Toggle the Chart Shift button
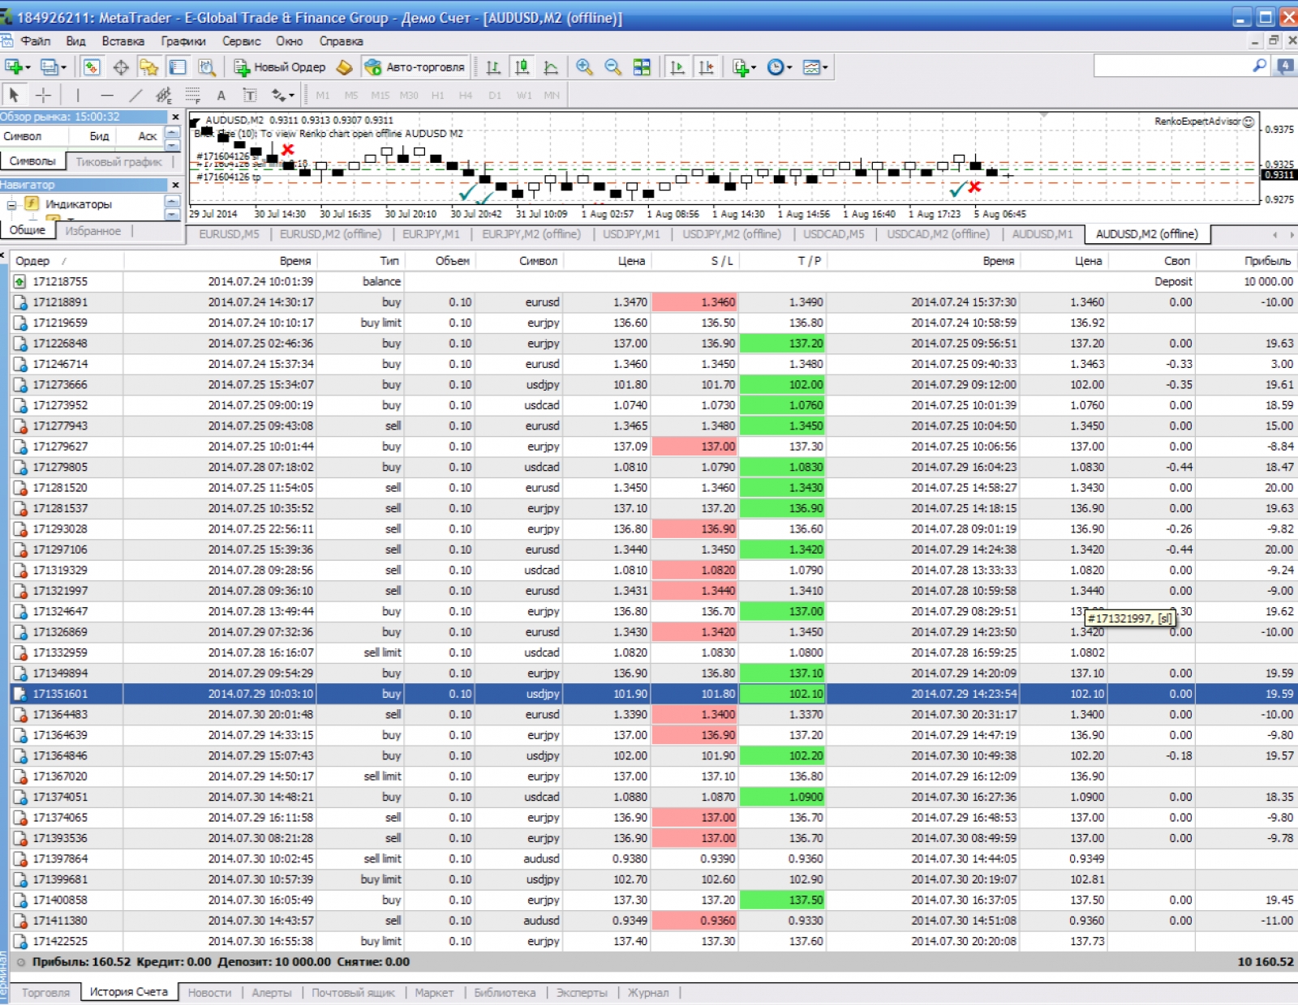The image size is (1298, 1005). (707, 67)
